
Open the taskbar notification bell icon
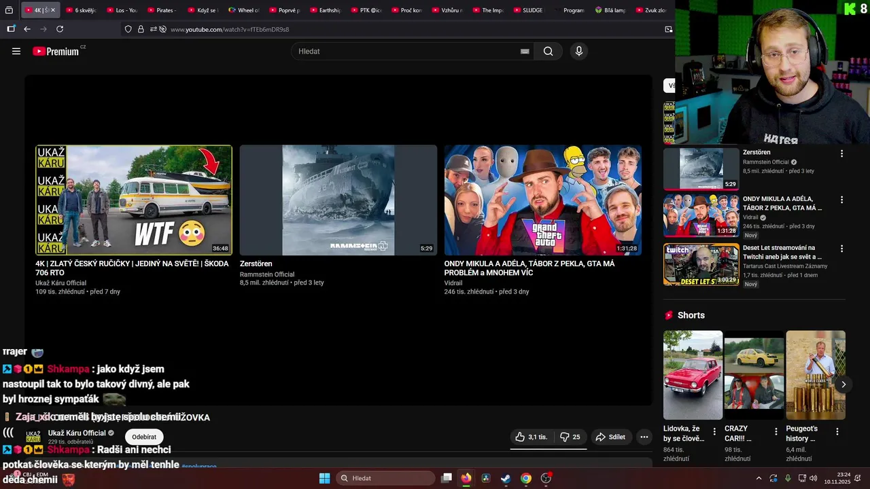[858, 478]
